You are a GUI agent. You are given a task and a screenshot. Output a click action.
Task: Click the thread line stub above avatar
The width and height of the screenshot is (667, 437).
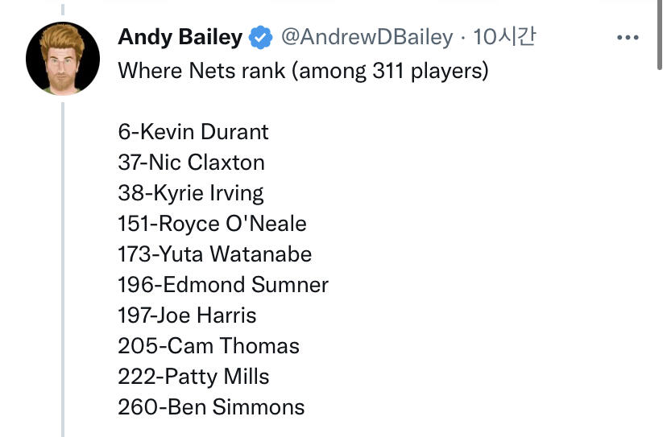click(x=63, y=8)
